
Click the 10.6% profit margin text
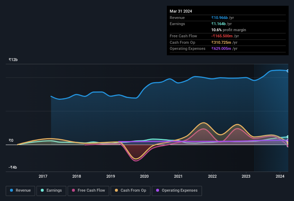(228, 30)
